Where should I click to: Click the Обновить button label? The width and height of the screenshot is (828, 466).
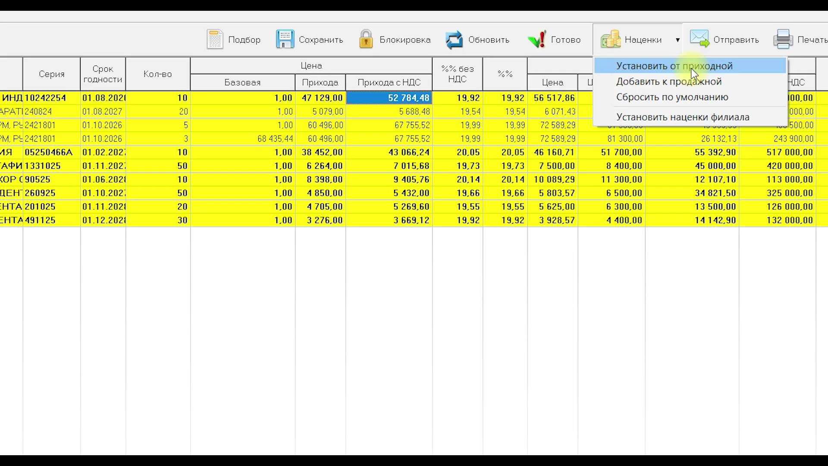tap(489, 40)
